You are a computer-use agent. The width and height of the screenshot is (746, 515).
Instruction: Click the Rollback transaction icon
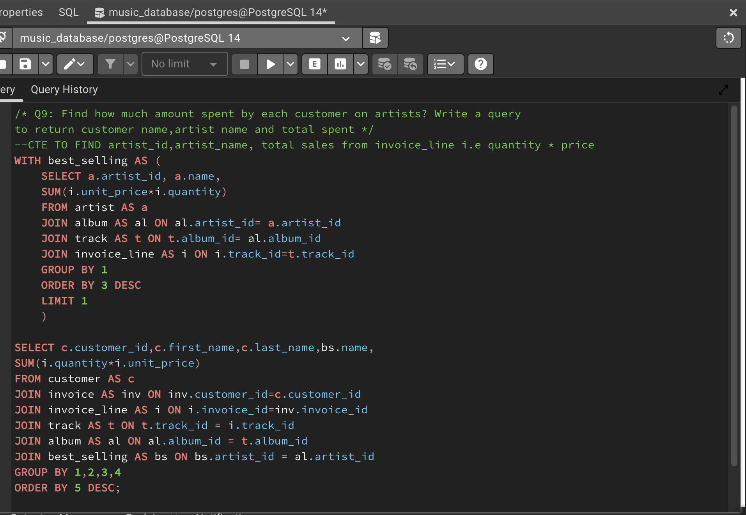coord(410,64)
